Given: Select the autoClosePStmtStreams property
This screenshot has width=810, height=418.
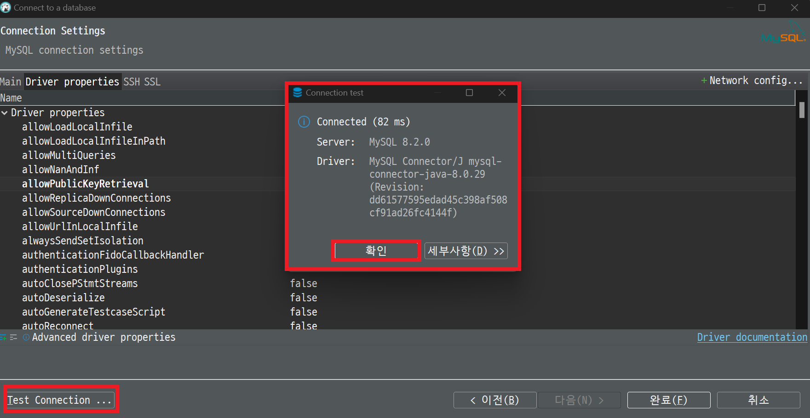Looking at the screenshot, I should coord(80,283).
